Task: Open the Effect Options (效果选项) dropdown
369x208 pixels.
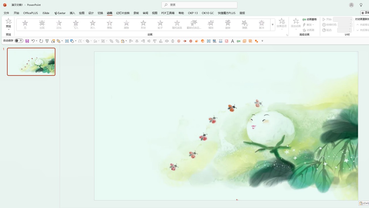Action: point(282,24)
